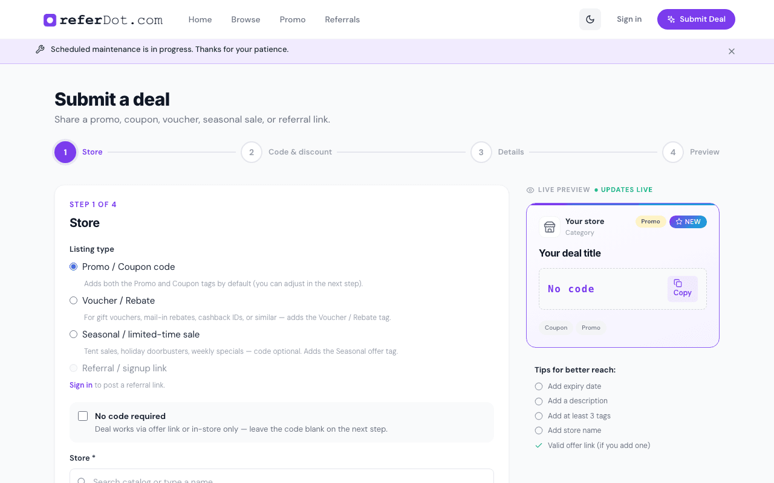Click the referDot.com logo icon

click(50, 20)
